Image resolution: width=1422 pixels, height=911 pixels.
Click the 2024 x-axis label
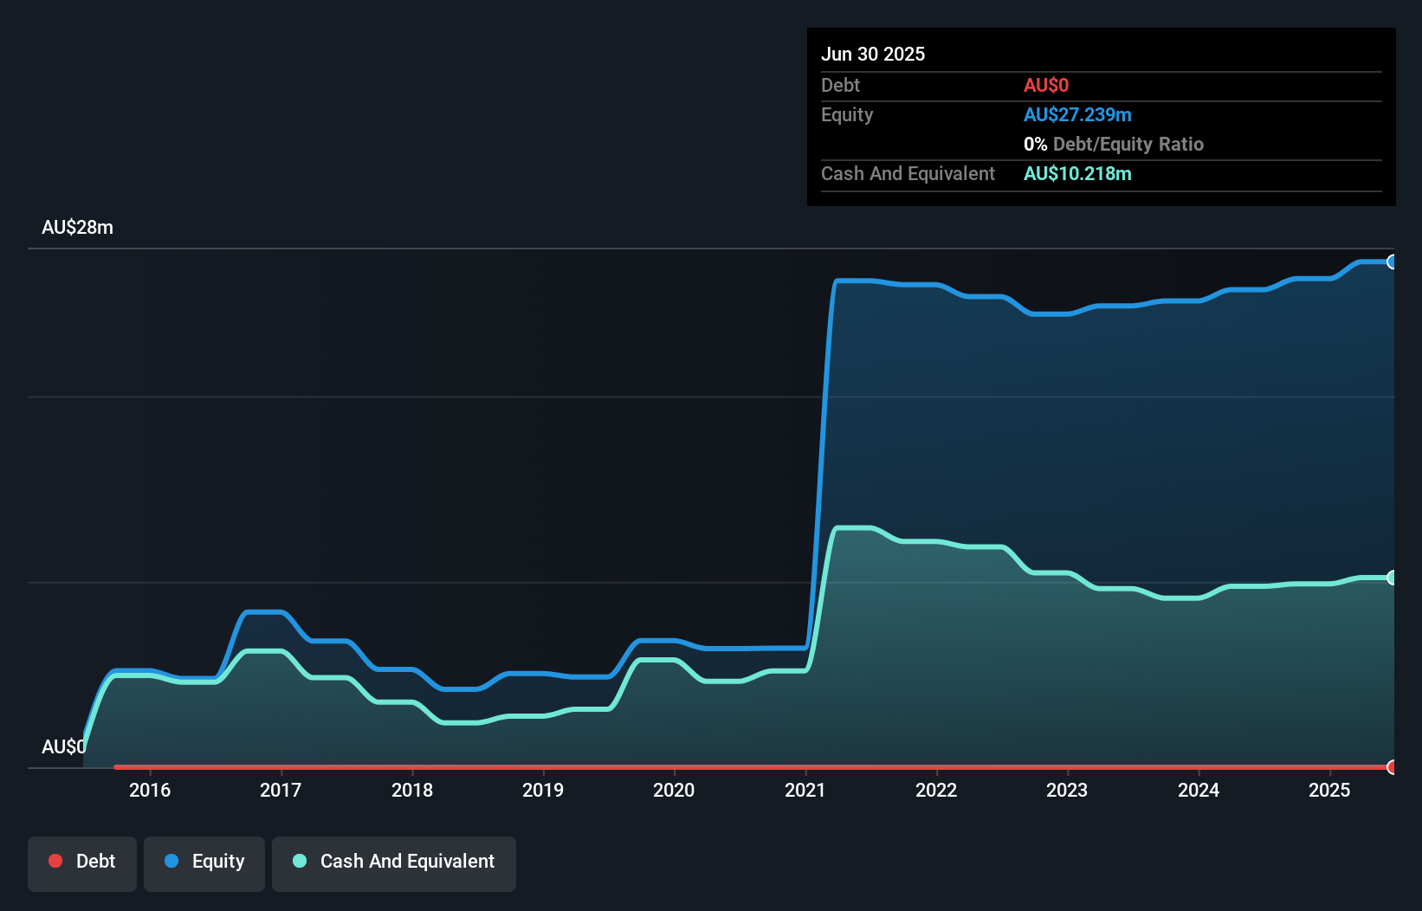tap(1199, 790)
